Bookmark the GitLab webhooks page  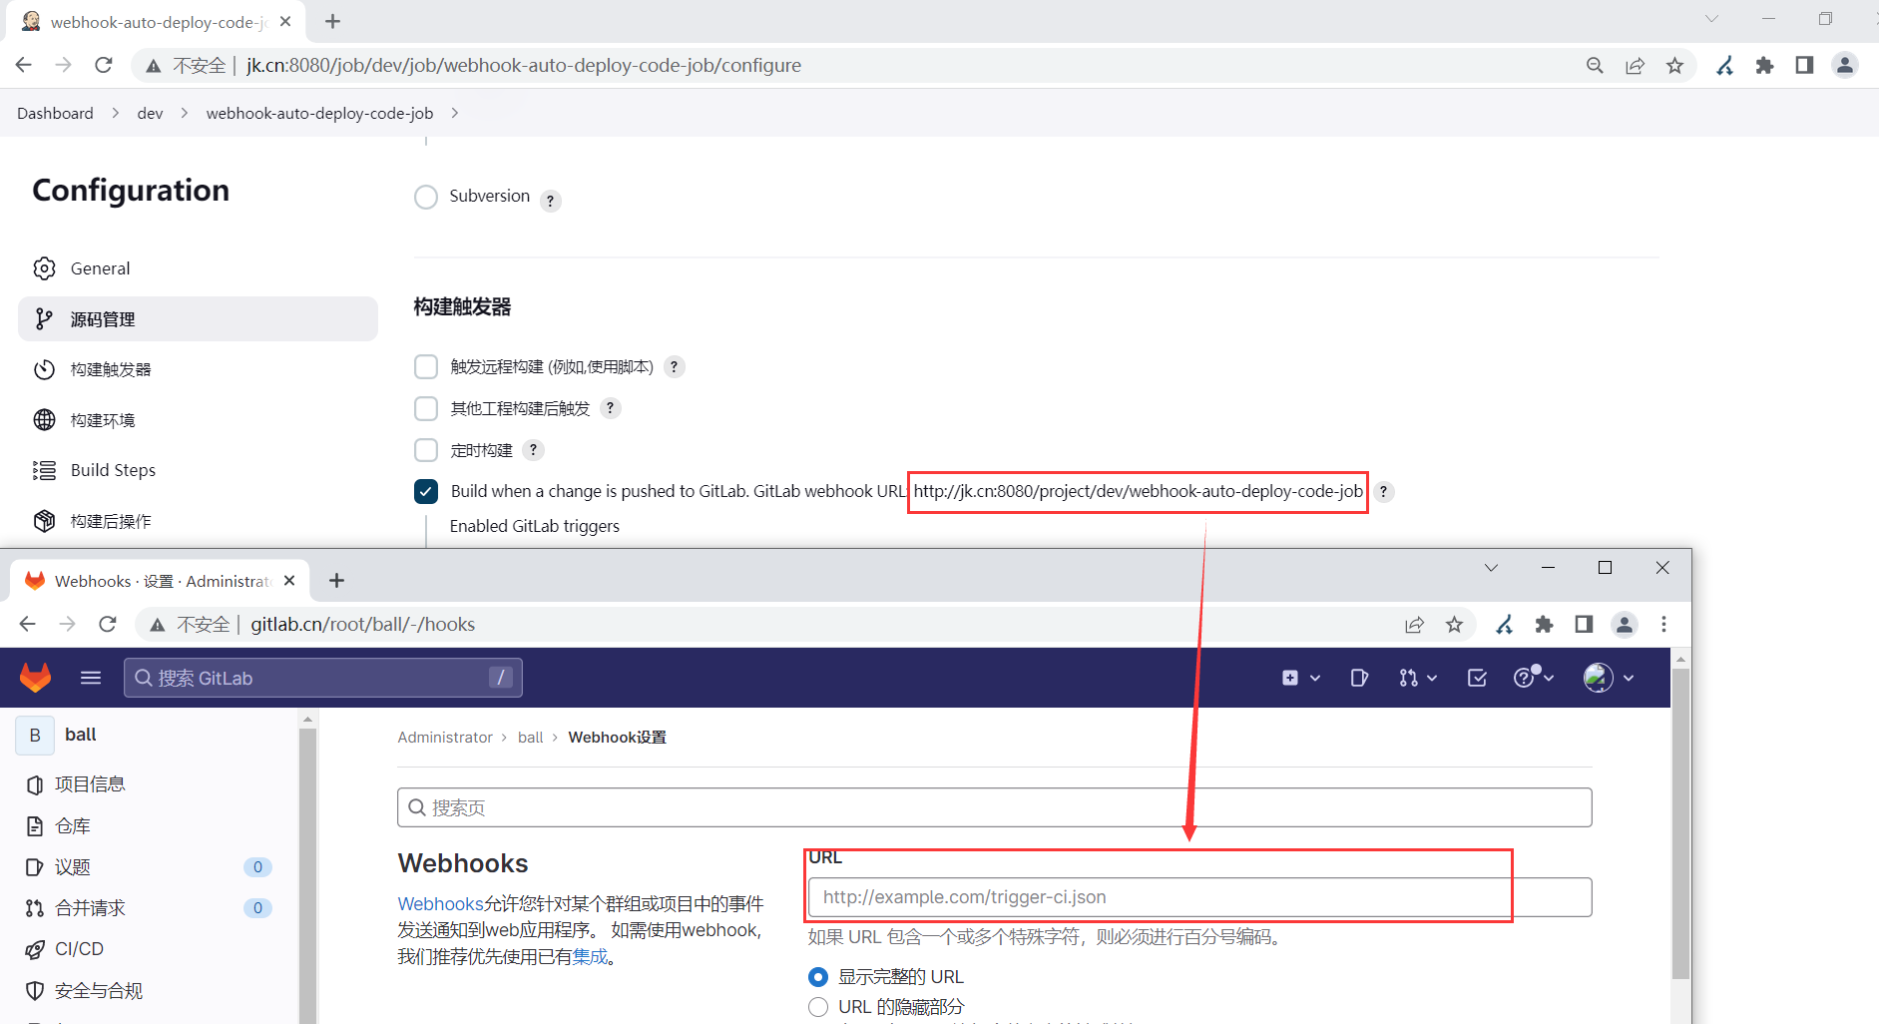pyautogui.click(x=1454, y=624)
